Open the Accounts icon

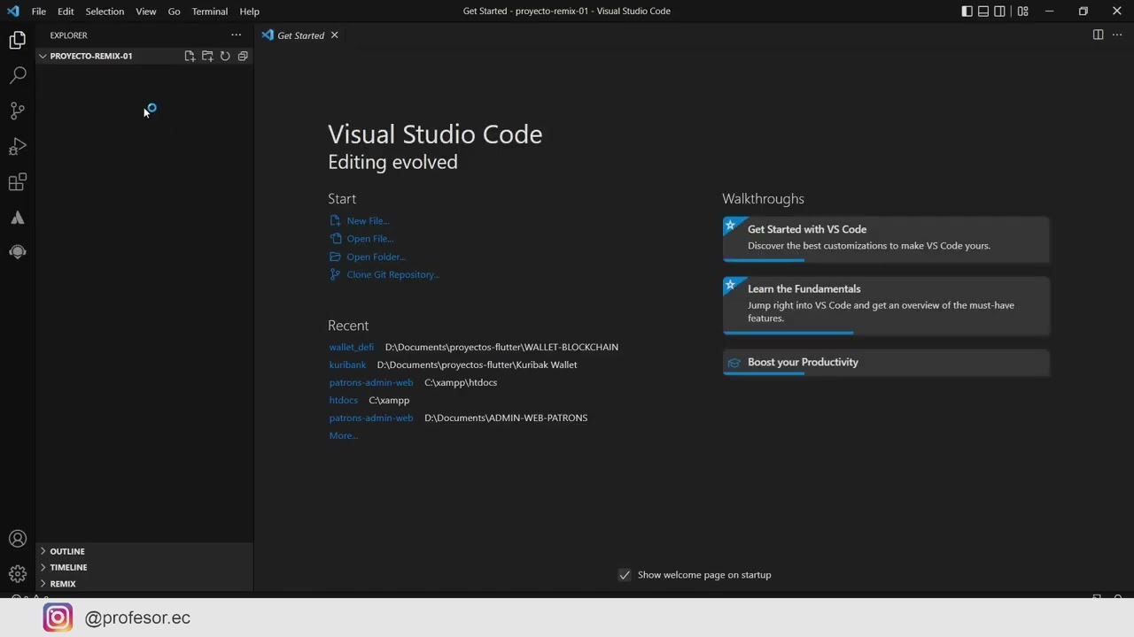[18, 539]
